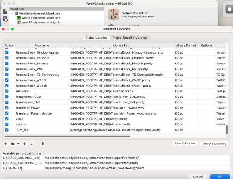The image size is (233, 179).
Task: Click KiCad format cell in PCM_fab row
Action: 186,130
